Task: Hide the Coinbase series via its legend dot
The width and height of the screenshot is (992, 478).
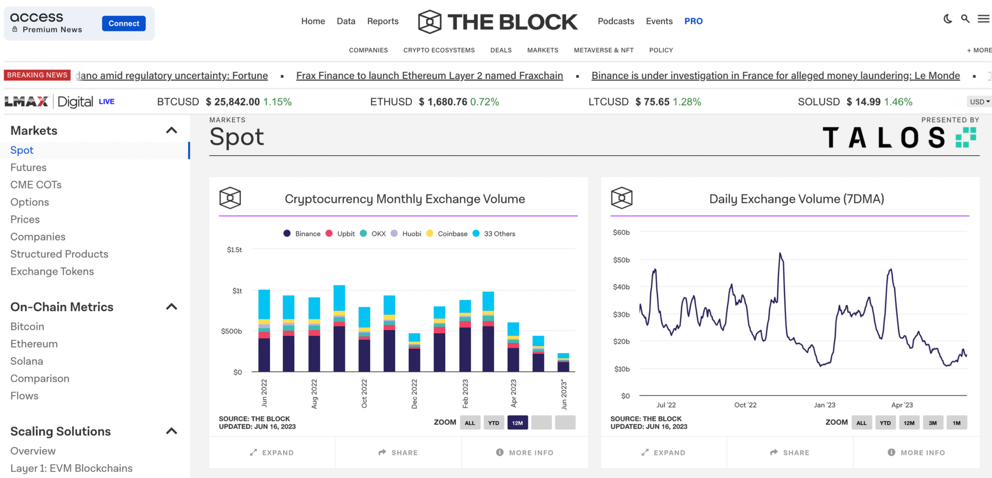Action: (429, 233)
